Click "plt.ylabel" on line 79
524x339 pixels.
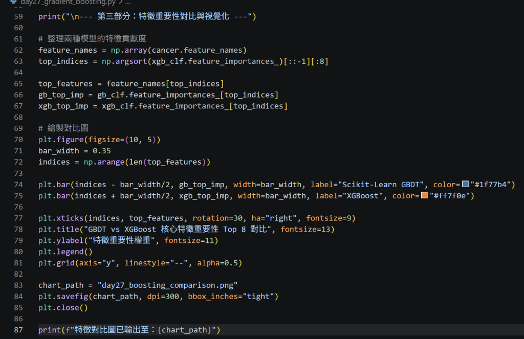(x=61, y=240)
